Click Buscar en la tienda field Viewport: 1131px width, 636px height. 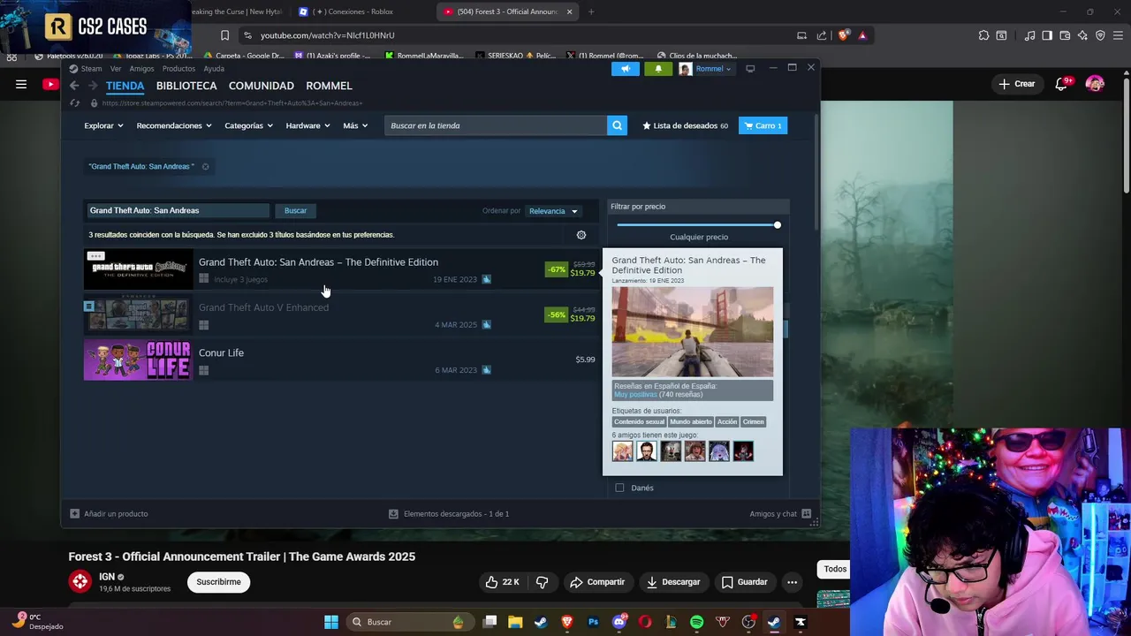[496, 125]
